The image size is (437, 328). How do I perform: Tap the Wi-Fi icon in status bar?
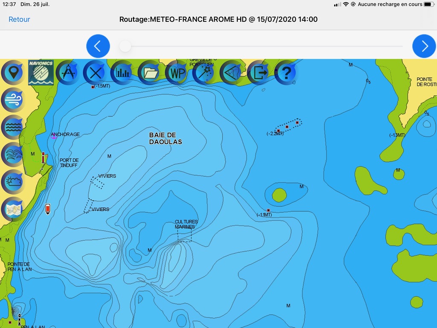coord(346,4)
